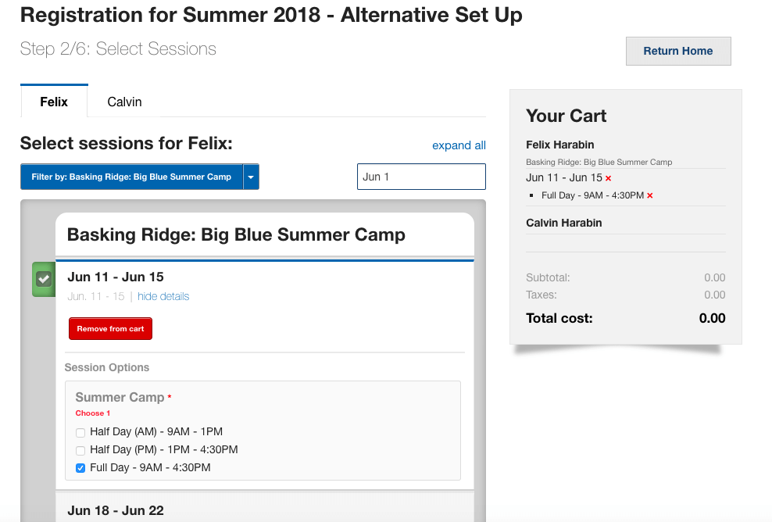Click the expand all link

[459, 145]
